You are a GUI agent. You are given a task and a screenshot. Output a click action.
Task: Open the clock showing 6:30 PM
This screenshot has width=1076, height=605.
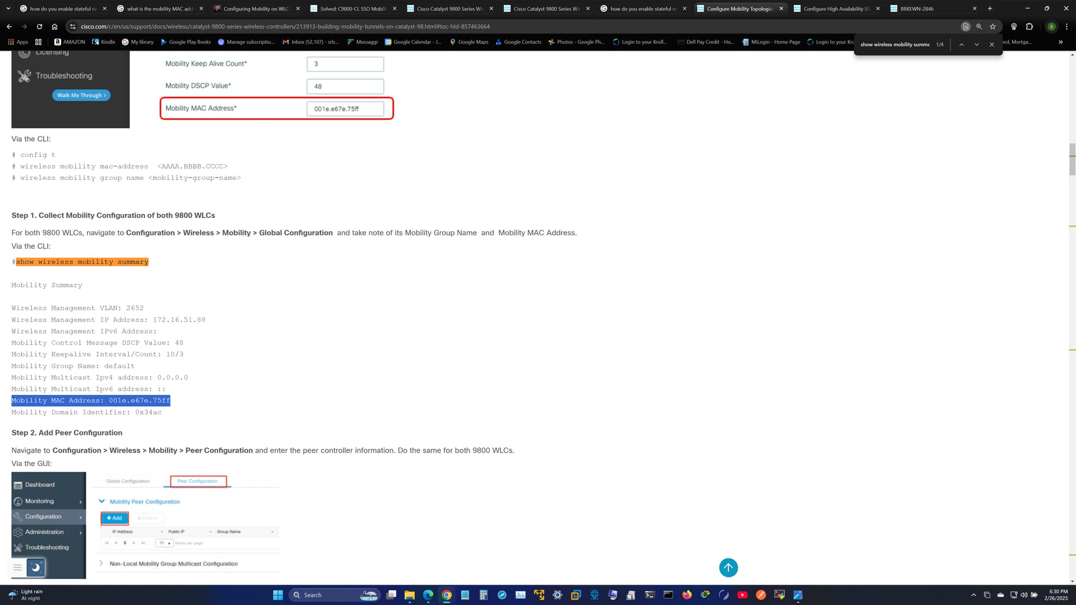pyautogui.click(x=1055, y=595)
